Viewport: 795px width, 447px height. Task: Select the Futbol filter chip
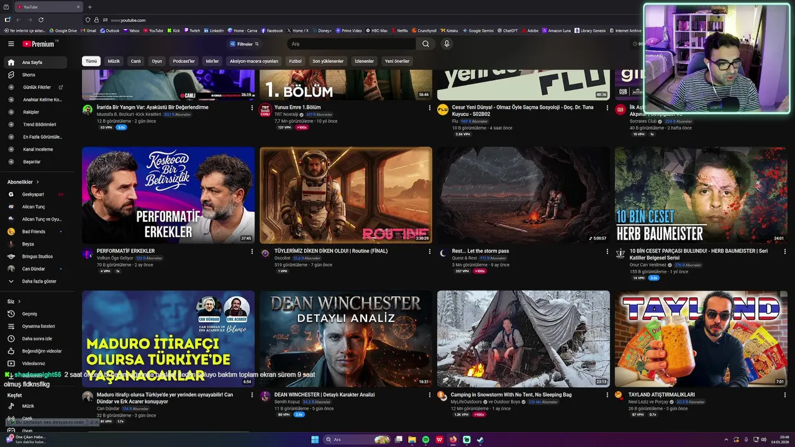click(295, 61)
